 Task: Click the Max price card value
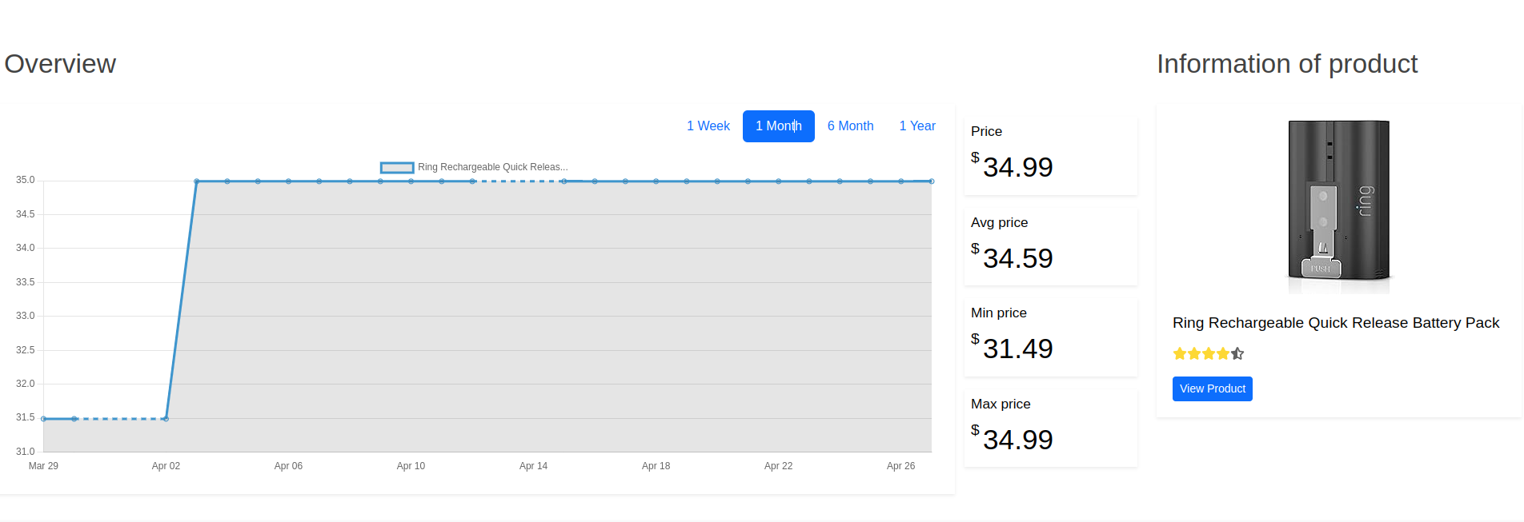click(1017, 440)
